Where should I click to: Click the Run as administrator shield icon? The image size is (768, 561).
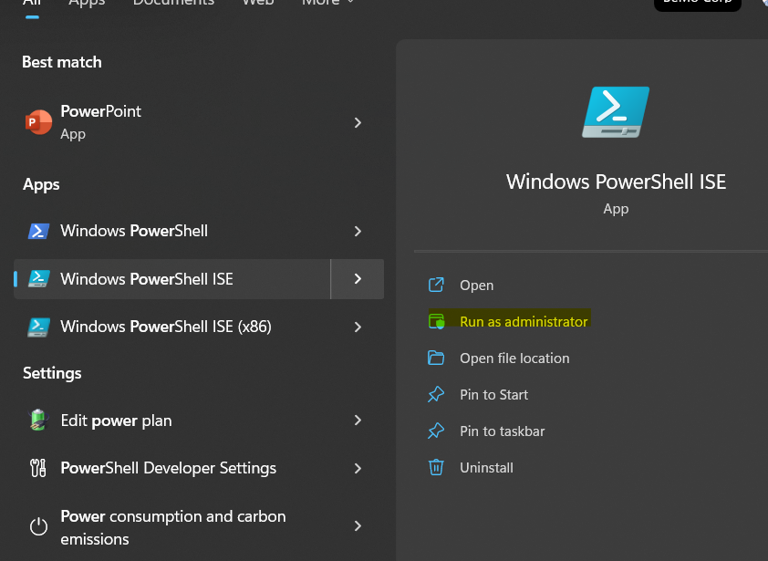click(x=436, y=321)
